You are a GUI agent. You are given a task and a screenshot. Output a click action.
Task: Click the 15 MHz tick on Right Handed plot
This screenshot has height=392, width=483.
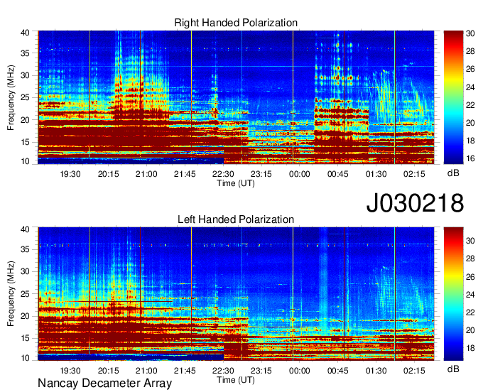coord(25,142)
